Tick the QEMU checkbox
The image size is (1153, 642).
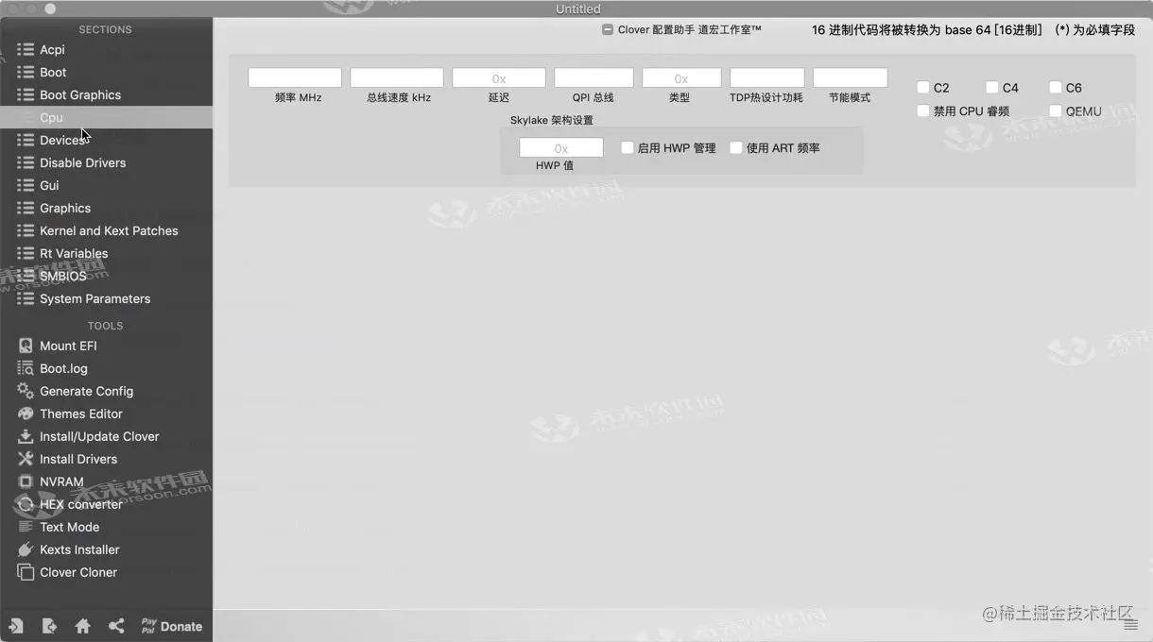pos(1056,110)
